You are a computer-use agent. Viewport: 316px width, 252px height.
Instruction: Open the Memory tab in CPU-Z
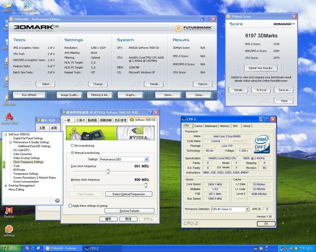[225, 126]
